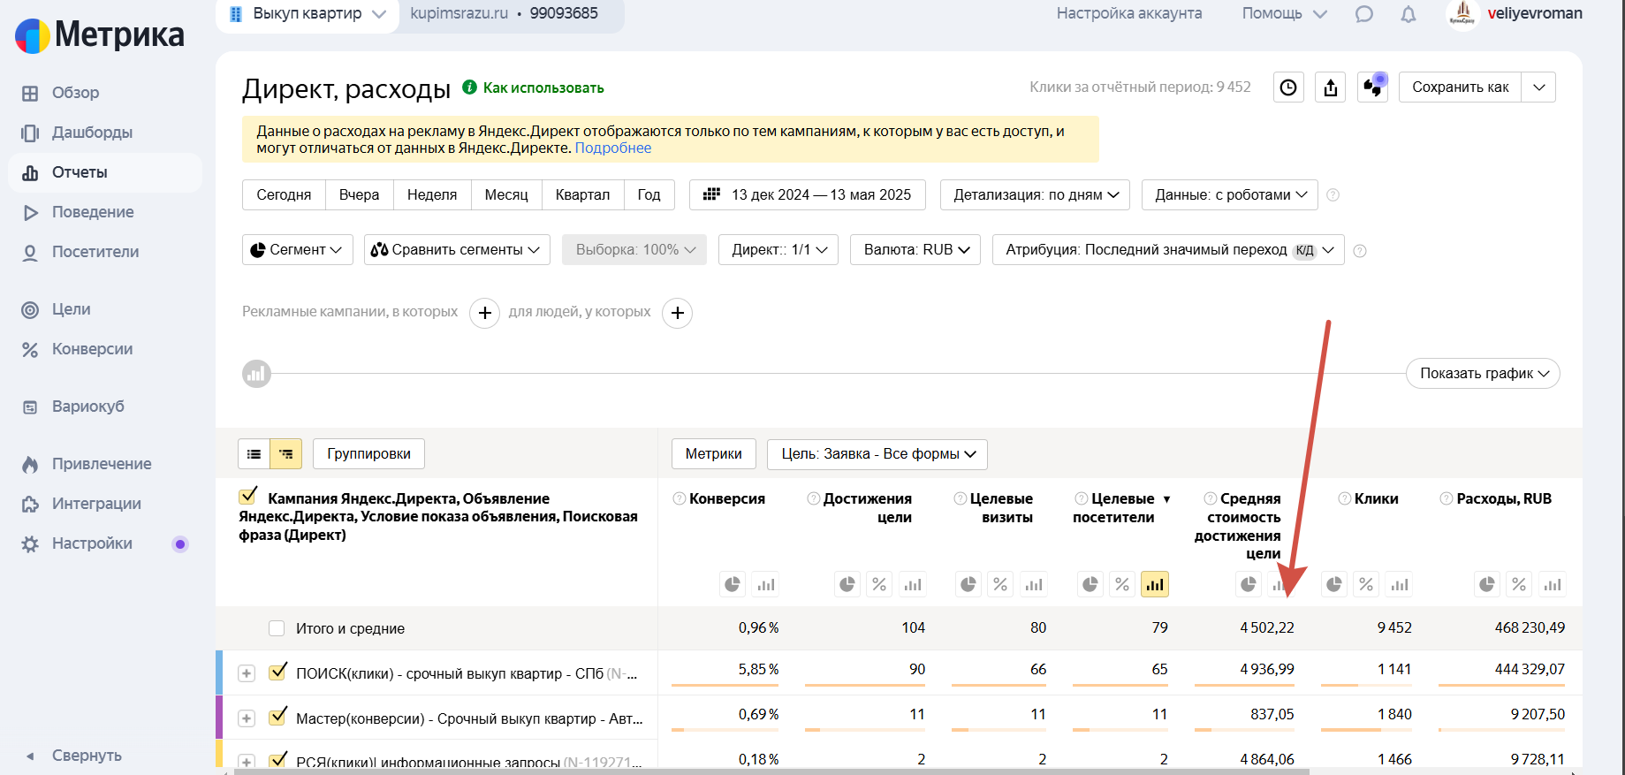Open Вариокуб in the sidebar

87,406
